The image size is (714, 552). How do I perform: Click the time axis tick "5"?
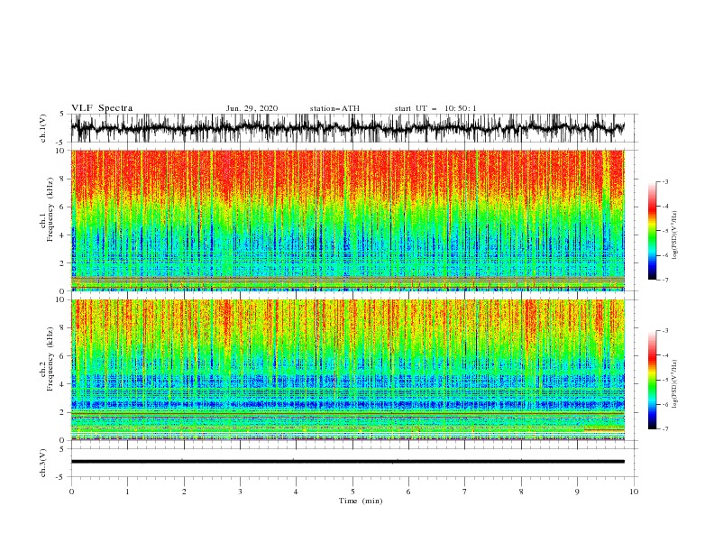[352, 492]
